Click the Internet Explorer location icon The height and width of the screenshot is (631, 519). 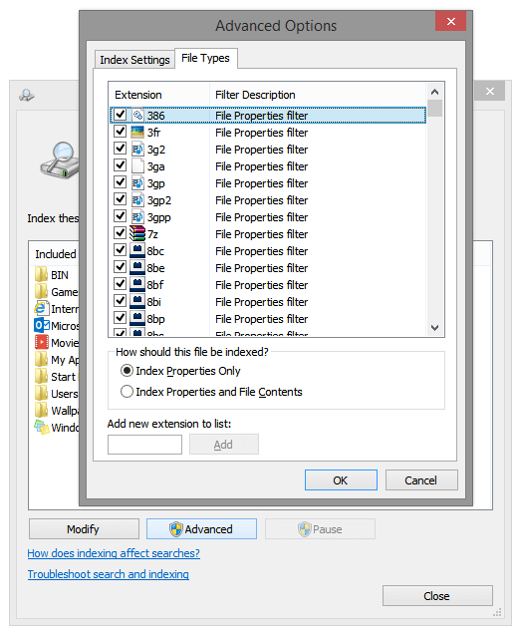click(41, 309)
